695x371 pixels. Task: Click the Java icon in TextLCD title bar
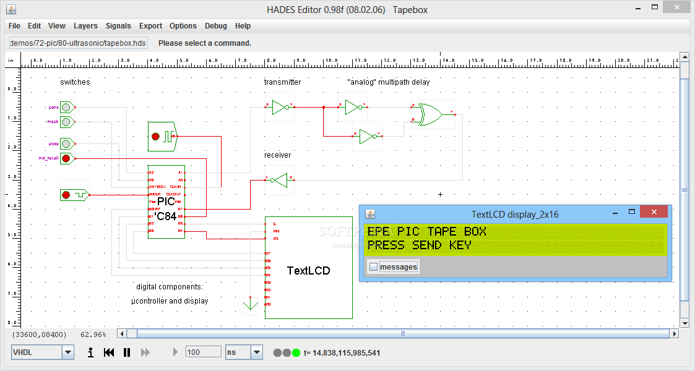point(370,215)
